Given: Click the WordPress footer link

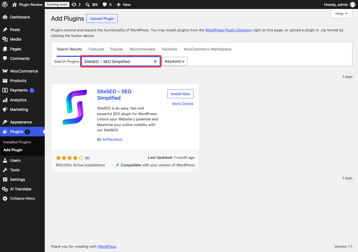Looking at the screenshot, I should [x=107, y=246].
